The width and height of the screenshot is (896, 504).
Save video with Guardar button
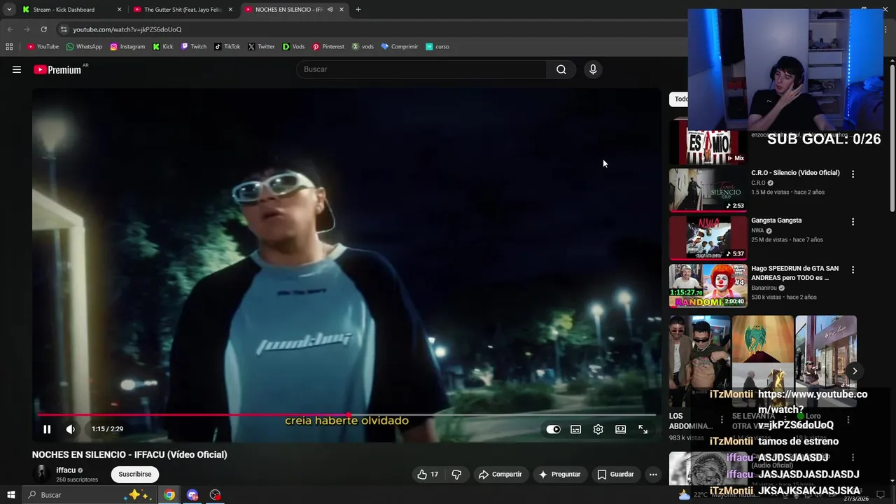pos(615,474)
